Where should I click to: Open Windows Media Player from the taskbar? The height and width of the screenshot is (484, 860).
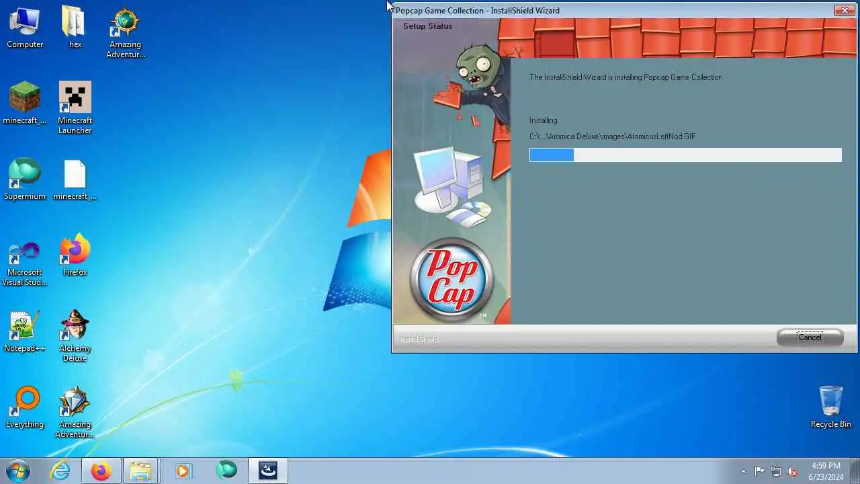pos(182,471)
